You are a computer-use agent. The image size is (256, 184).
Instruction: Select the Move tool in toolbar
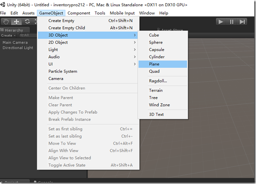point(16,22)
